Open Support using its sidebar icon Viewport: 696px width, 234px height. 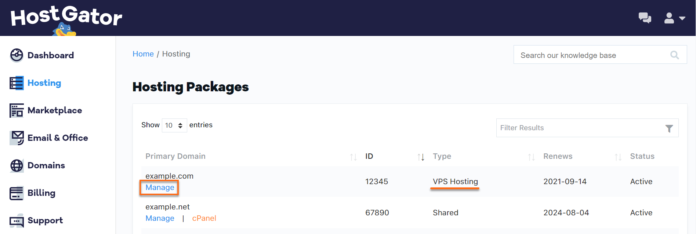coord(17,220)
